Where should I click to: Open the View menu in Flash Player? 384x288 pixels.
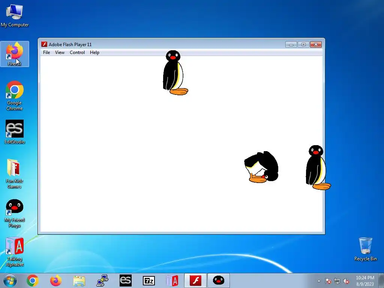[x=60, y=52]
